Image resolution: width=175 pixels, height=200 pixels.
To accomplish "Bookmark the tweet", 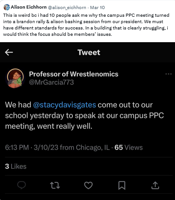I will 122,185.
